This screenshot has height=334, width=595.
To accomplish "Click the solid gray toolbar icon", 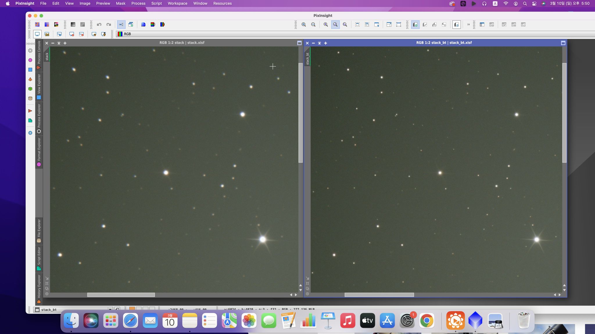I will [x=83, y=25].
